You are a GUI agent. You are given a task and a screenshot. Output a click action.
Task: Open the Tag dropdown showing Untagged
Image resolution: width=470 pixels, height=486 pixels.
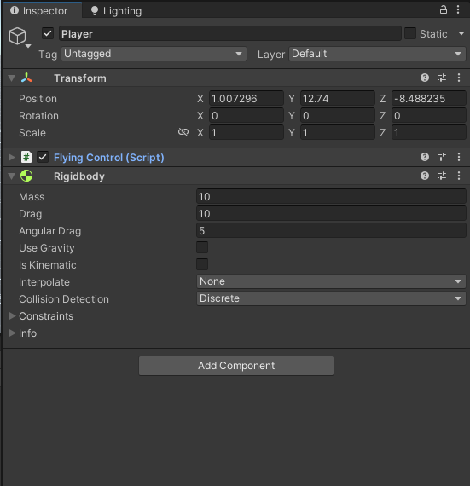point(154,54)
